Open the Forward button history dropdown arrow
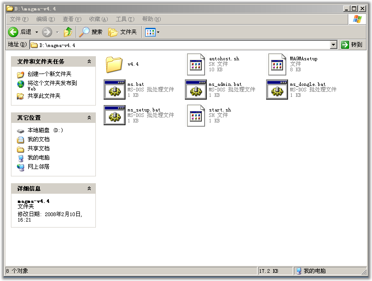Viewport: 372px width, 281px height. pos(57,32)
